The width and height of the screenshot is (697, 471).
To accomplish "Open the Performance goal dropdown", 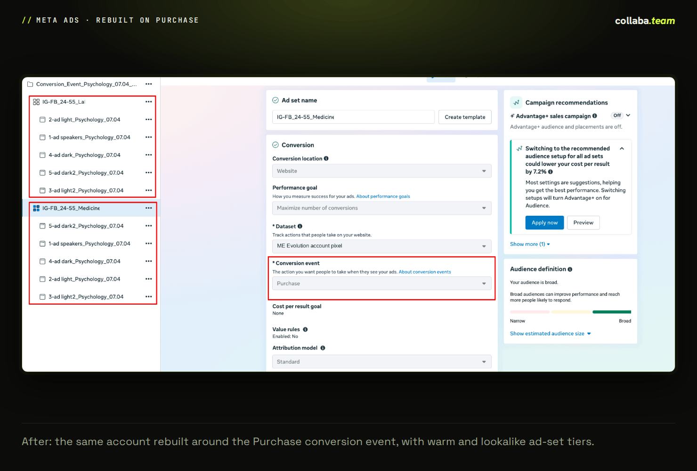I will click(x=382, y=208).
